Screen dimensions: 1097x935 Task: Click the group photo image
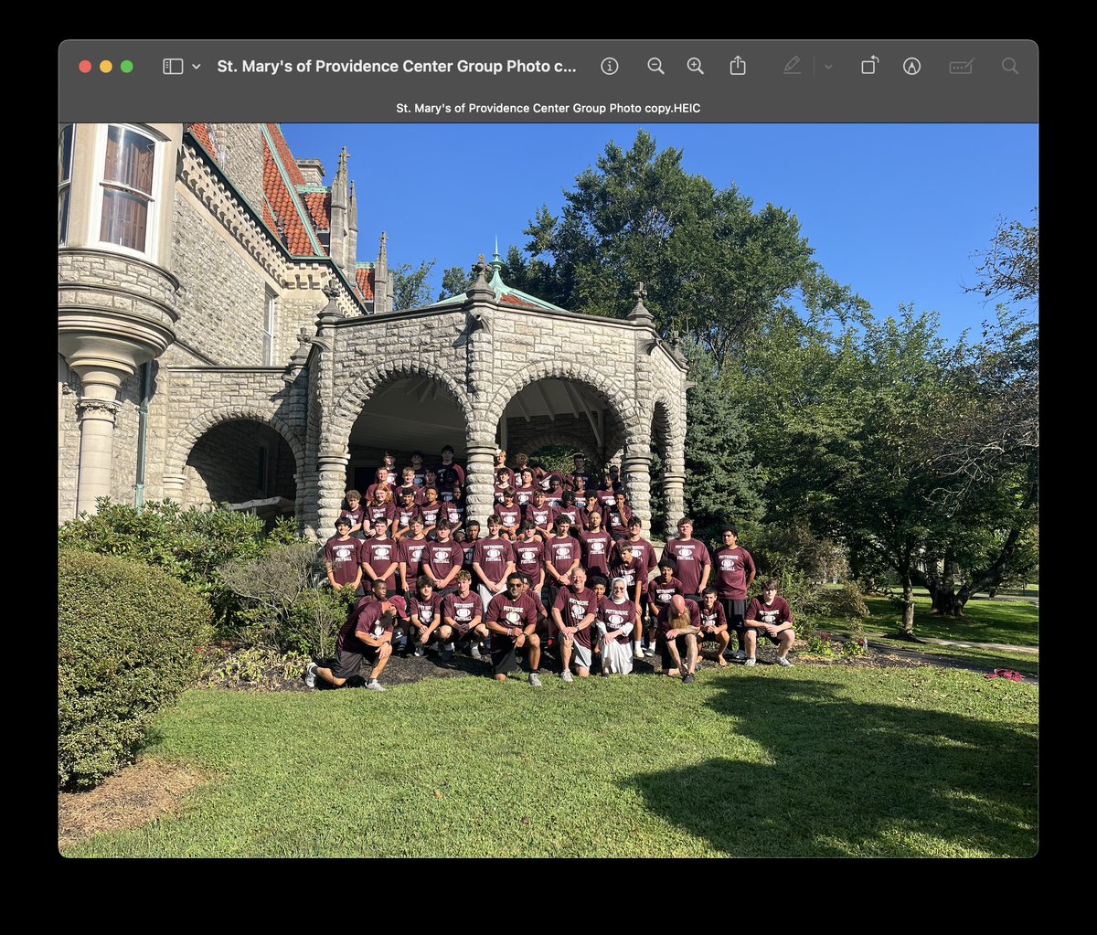[x=548, y=490]
